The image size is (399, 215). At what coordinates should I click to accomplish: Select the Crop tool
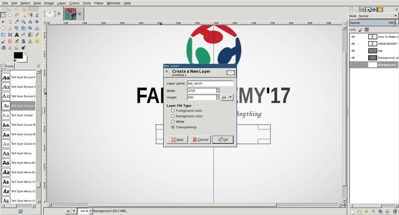point(10,28)
